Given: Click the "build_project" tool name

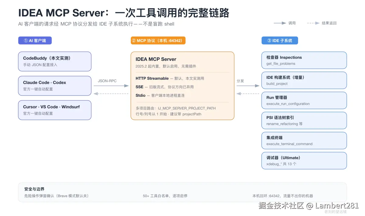Looking at the screenshot, I should (277, 84).
